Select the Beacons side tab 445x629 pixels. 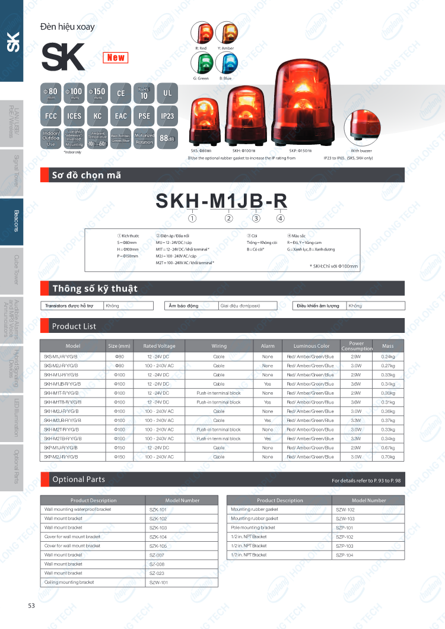click(x=12, y=221)
